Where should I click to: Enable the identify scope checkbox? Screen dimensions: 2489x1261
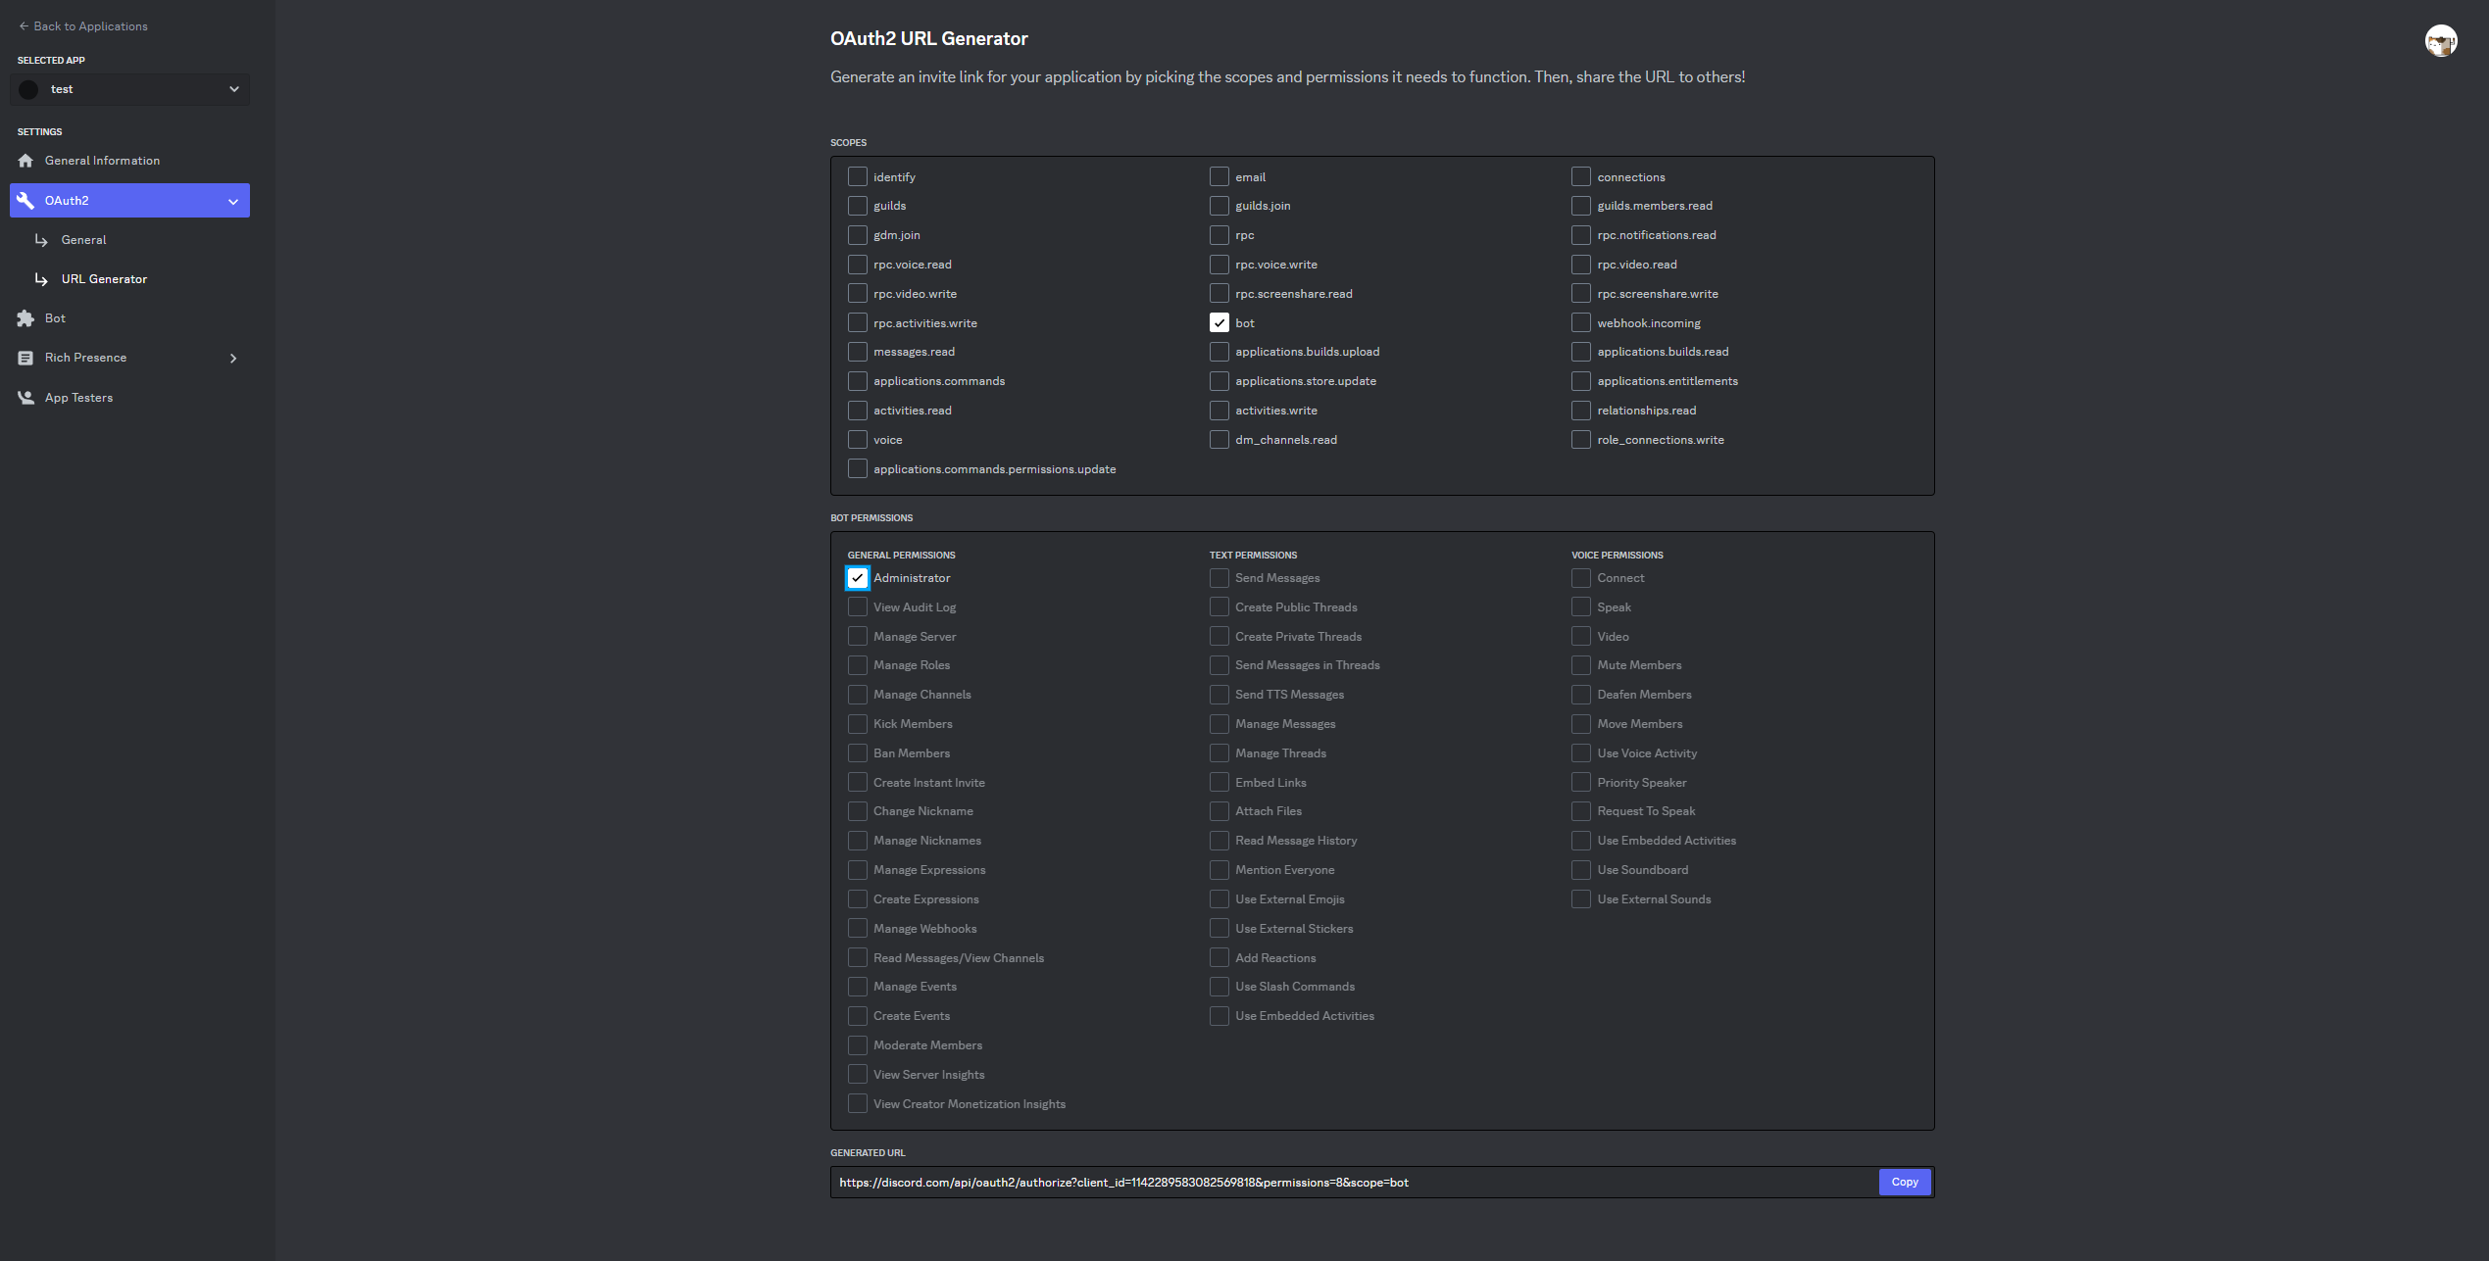click(857, 176)
